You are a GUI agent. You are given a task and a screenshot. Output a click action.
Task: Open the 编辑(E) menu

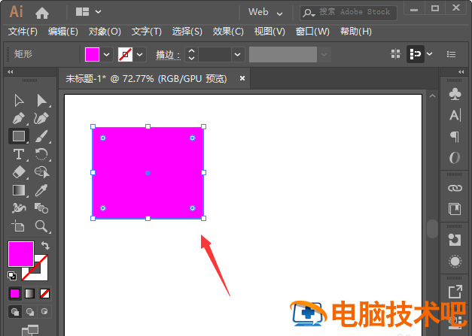tap(63, 32)
